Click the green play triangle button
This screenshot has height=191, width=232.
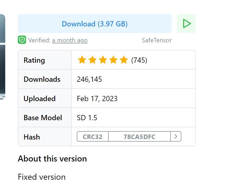click(x=186, y=24)
